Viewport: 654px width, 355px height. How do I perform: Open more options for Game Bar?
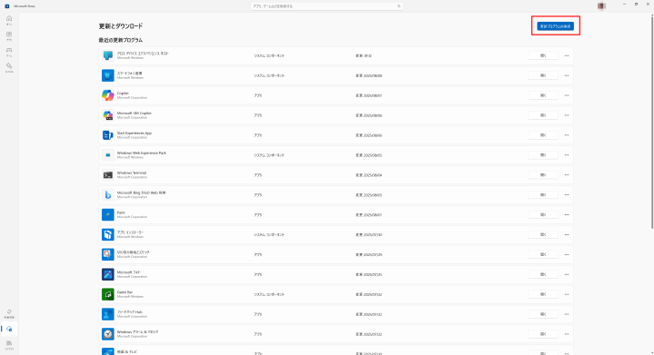coord(567,294)
